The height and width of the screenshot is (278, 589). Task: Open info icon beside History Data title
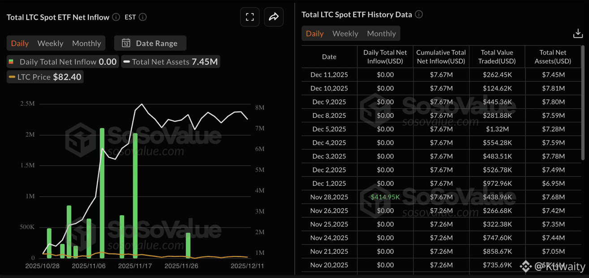pyautogui.click(x=419, y=14)
